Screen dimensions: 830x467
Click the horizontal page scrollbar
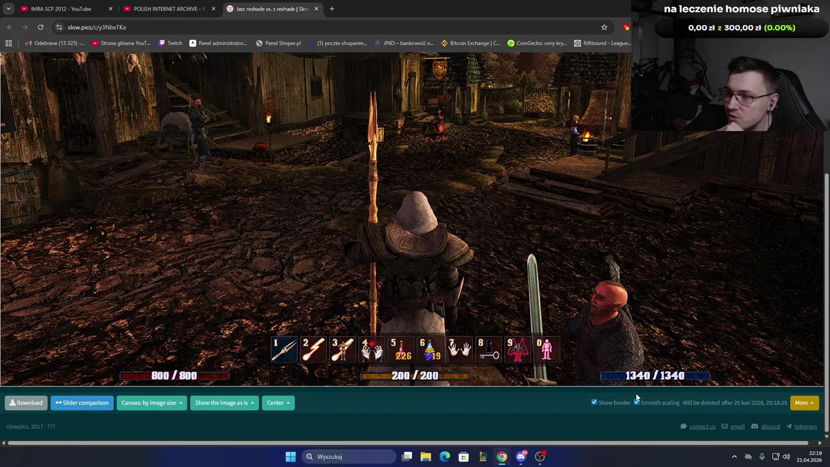[x=407, y=443]
